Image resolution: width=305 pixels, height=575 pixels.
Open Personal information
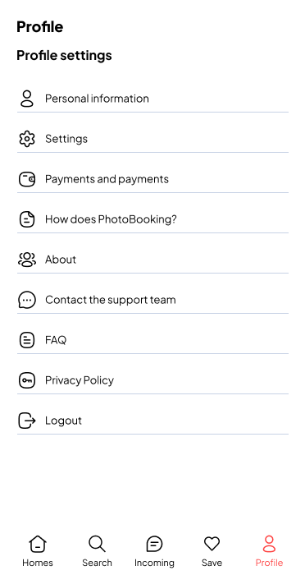click(152, 99)
